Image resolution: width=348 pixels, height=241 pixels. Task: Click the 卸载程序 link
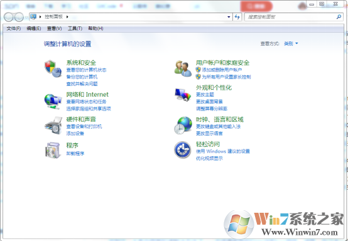pyautogui.click(x=75, y=153)
